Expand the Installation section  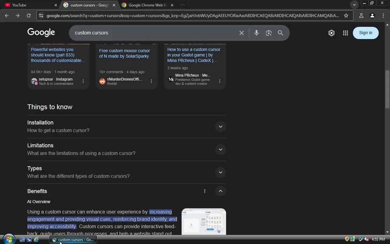pyautogui.click(x=221, y=126)
